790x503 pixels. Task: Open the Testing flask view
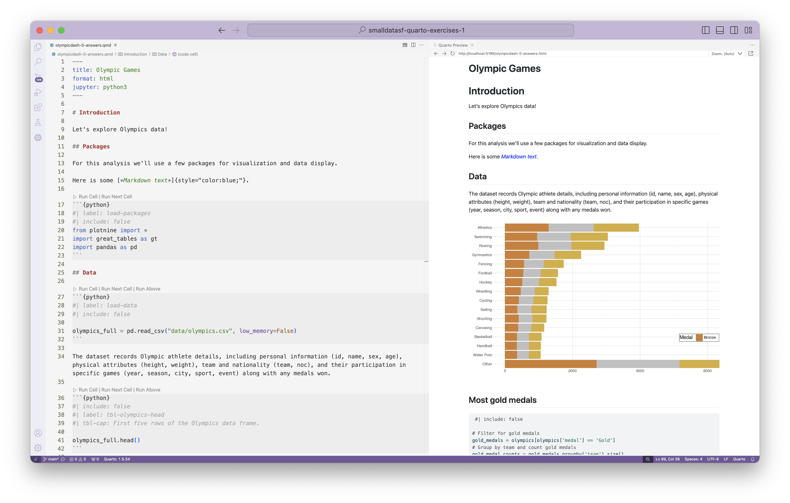[x=38, y=122]
